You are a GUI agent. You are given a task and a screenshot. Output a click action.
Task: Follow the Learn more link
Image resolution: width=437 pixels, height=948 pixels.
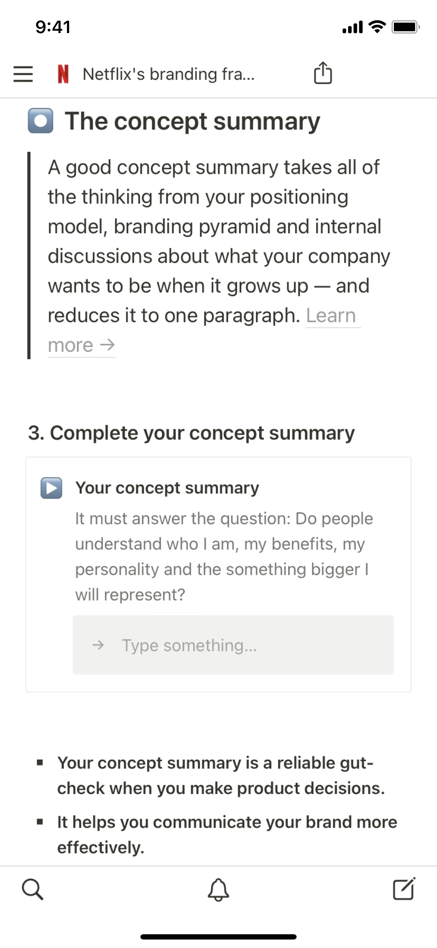[x=330, y=316]
